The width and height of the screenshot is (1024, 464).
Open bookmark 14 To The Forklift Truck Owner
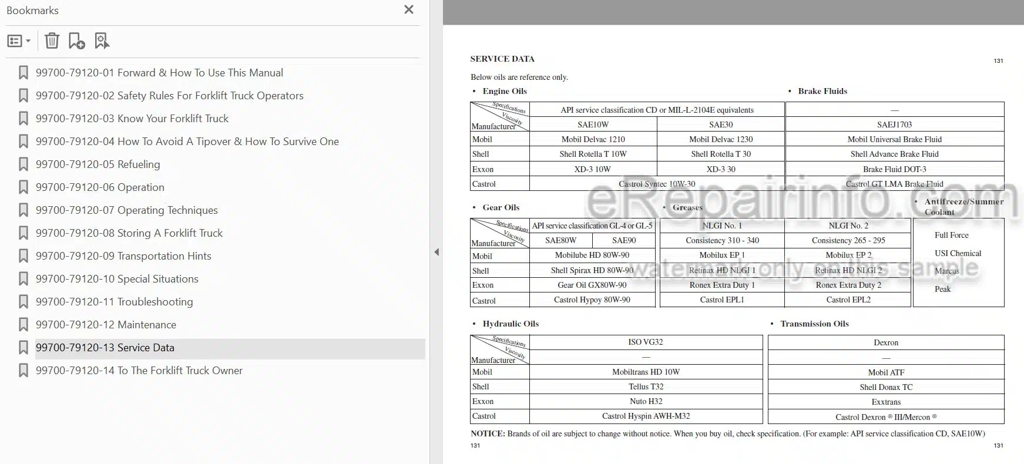point(139,371)
